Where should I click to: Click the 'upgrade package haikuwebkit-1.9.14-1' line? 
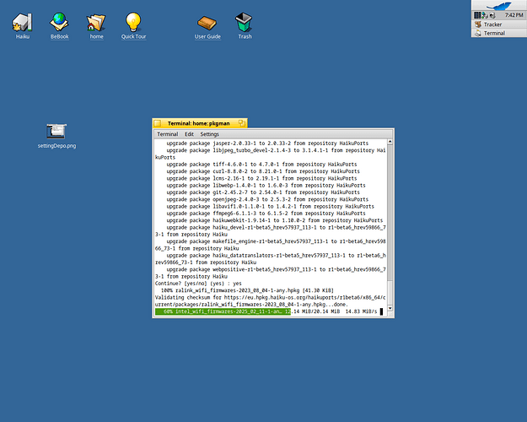point(275,220)
